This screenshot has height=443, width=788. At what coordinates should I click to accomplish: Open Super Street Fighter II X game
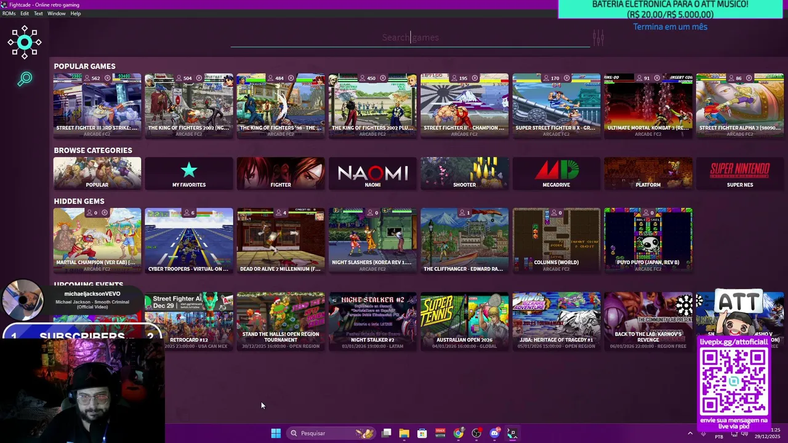coord(556,105)
